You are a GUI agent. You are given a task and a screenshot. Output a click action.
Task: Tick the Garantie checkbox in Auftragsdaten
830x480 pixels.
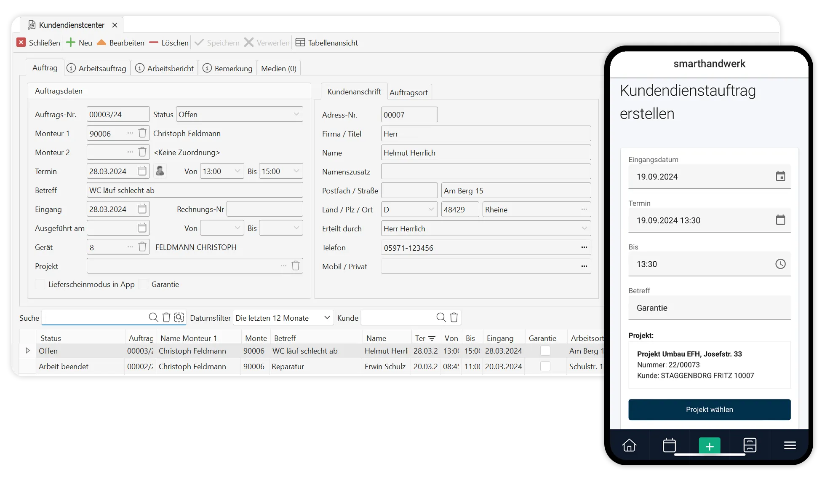(x=144, y=284)
